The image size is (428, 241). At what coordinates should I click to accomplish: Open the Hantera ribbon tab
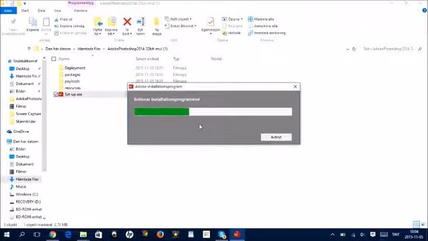(80, 11)
